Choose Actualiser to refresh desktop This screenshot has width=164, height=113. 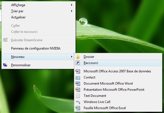click(x=39, y=17)
